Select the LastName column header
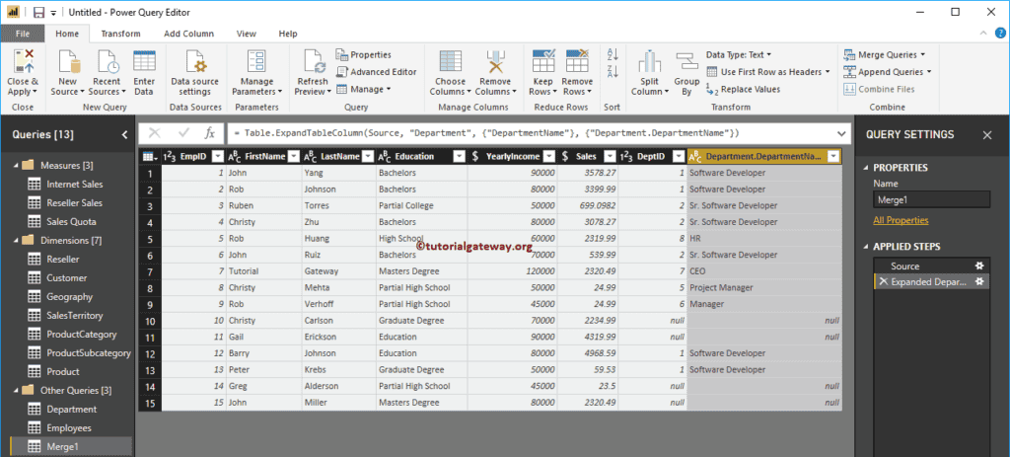 (x=338, y=156)
